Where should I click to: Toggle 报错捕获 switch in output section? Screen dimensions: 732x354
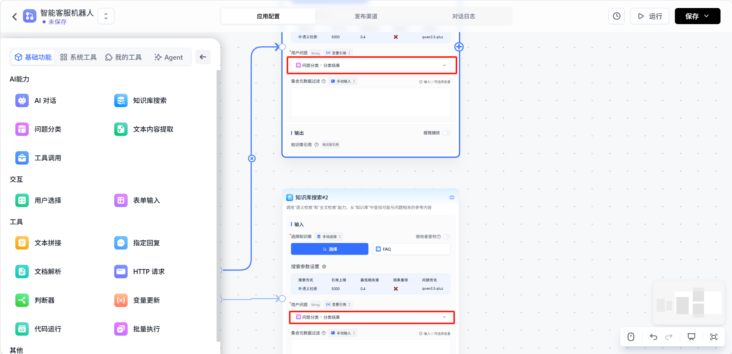pyautogui.click(x=446, y=133)
